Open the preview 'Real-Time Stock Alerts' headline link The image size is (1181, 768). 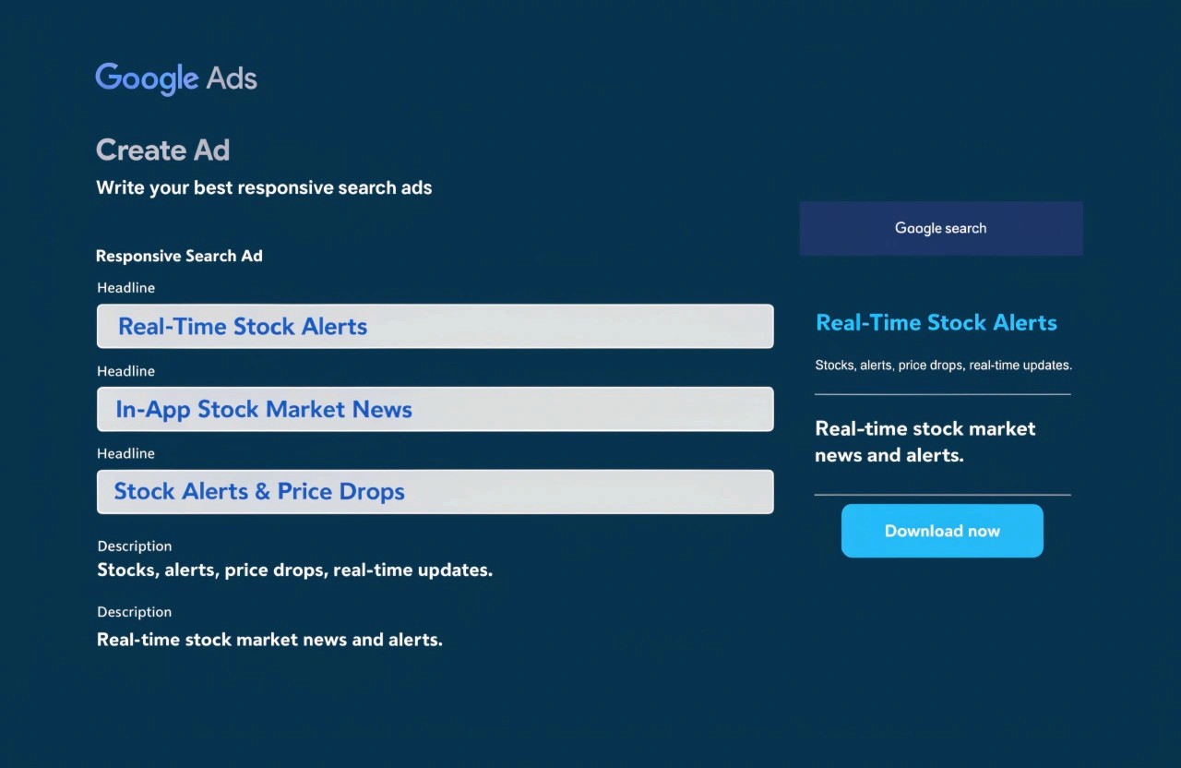pyautogui.click(x=936, y=323)
